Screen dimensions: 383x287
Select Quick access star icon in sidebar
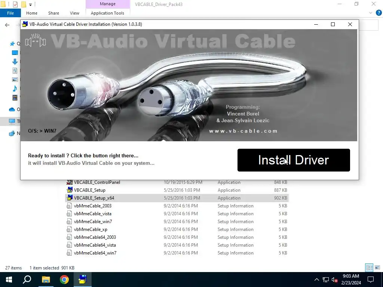tap(12, 44)
